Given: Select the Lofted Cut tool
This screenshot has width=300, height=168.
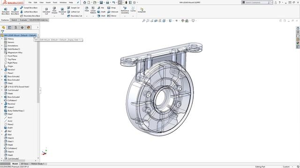Looking at the screenshot, I should (73, 12).
